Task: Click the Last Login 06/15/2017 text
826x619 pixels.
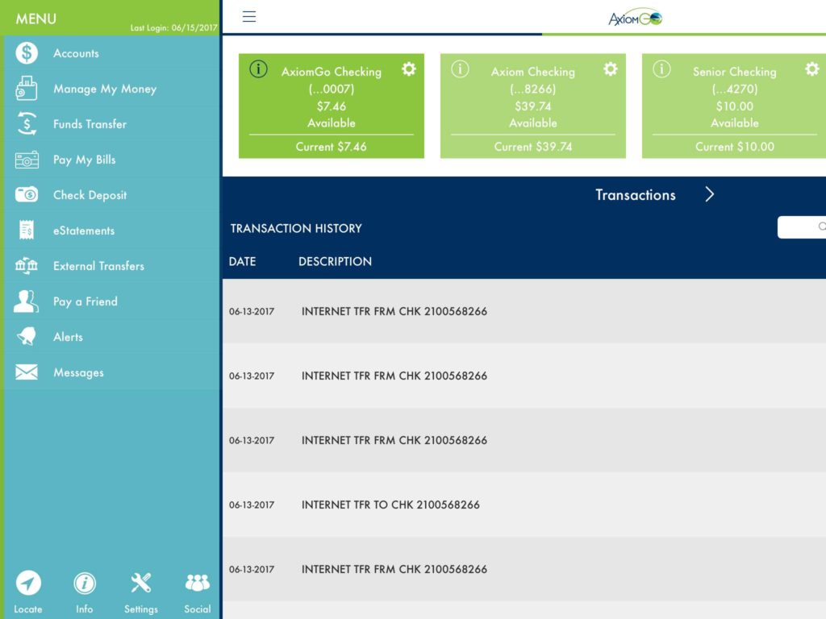Action: (x=174, y=27)
